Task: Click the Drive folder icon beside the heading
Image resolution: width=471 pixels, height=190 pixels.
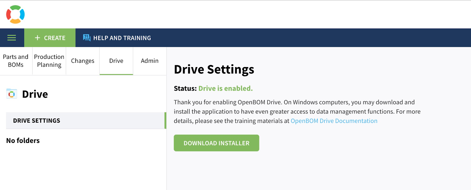Action: (x=11, y=94)
